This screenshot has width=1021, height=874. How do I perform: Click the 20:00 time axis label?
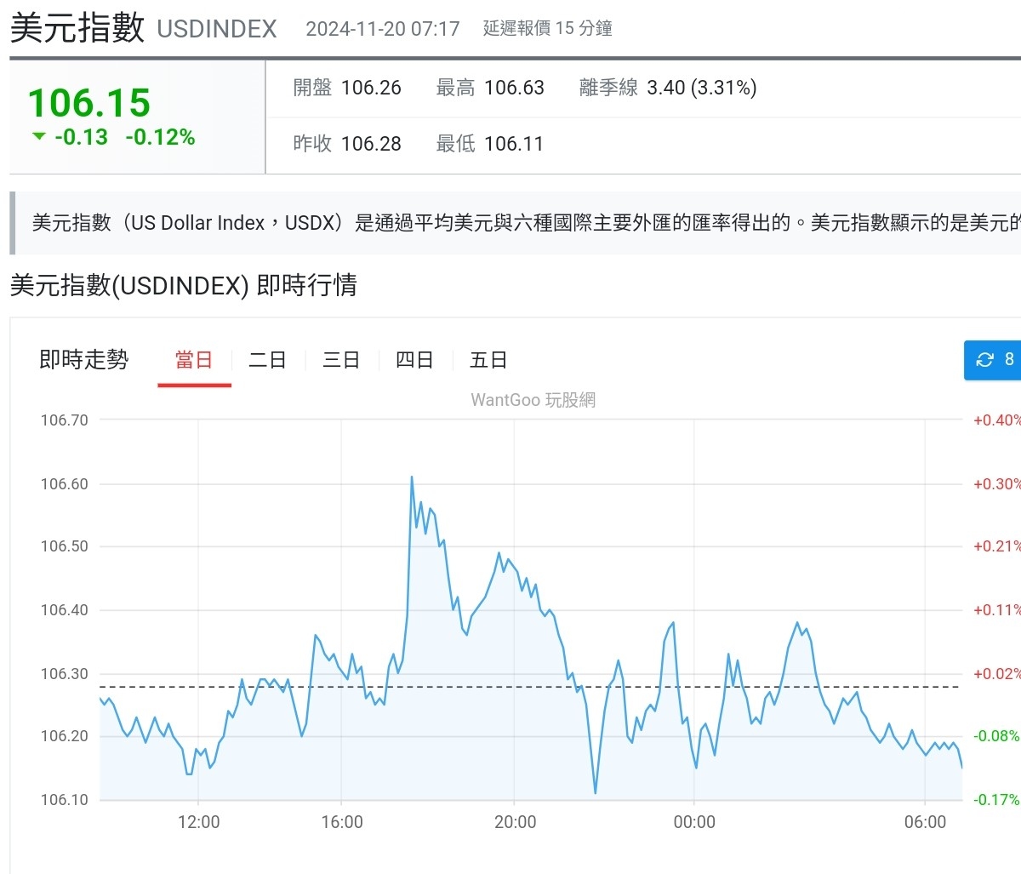(516, 822)
